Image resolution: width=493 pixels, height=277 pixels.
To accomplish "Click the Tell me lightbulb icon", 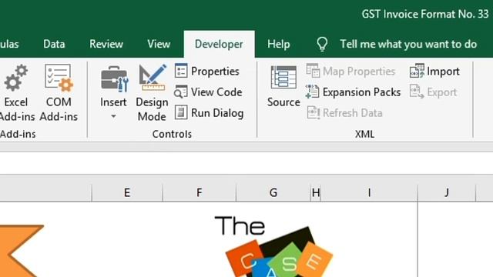I will point(322,44).
